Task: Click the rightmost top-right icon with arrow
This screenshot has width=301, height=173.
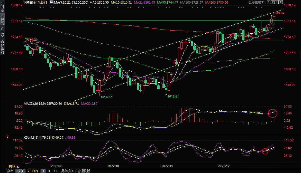Action: point(281,2)
